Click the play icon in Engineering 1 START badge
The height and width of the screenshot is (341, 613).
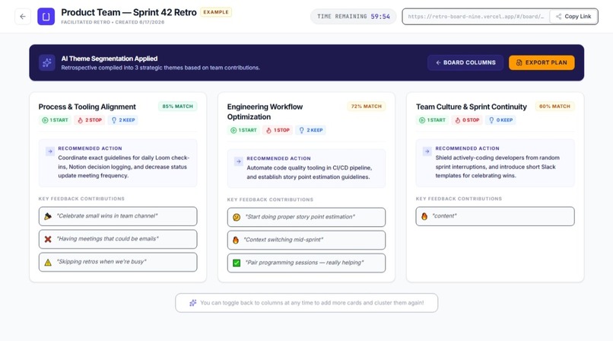[233, 130]
